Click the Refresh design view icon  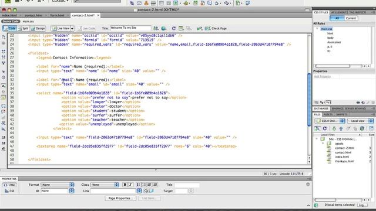pyautogui.click(x=174, y=28)
